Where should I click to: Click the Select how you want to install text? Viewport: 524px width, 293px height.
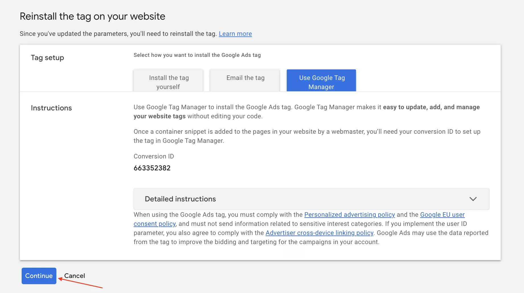197,55
